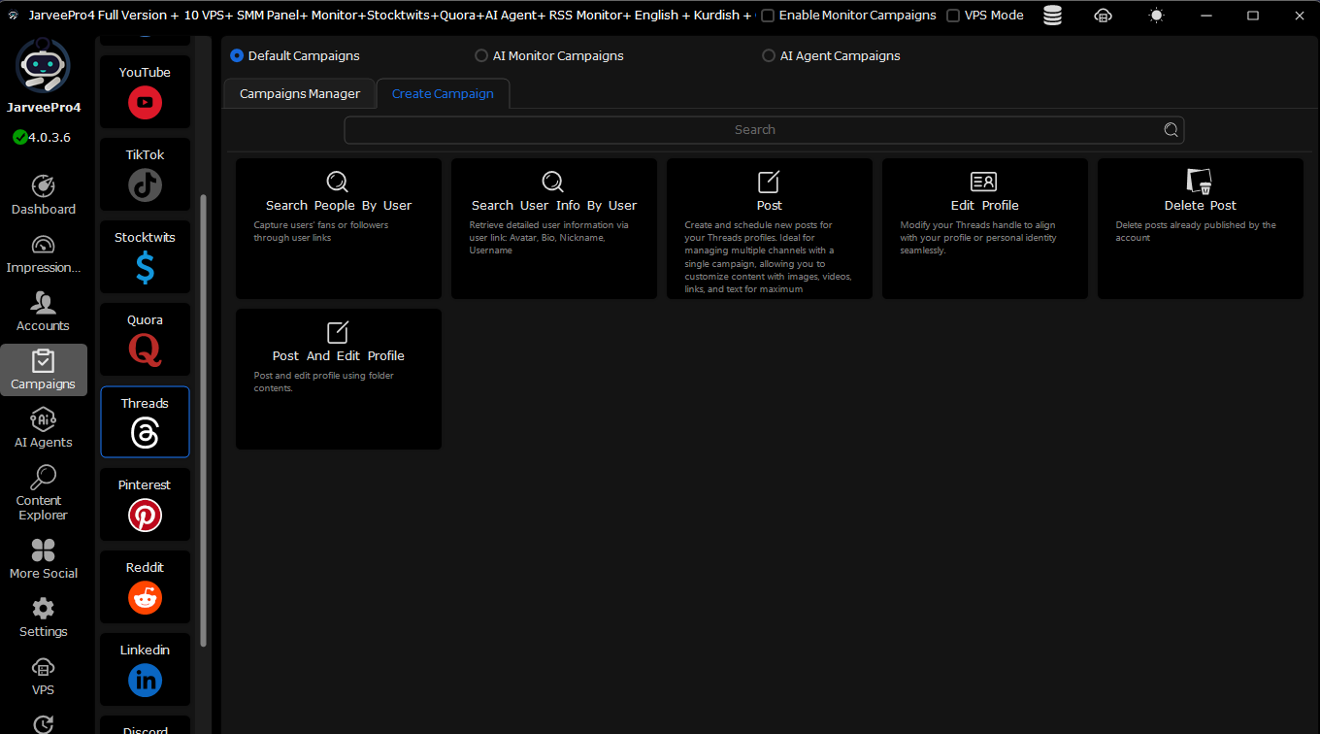Open the Edit Profile campaign card
The width and height of the screenshot is (1320, 734).
985,229
